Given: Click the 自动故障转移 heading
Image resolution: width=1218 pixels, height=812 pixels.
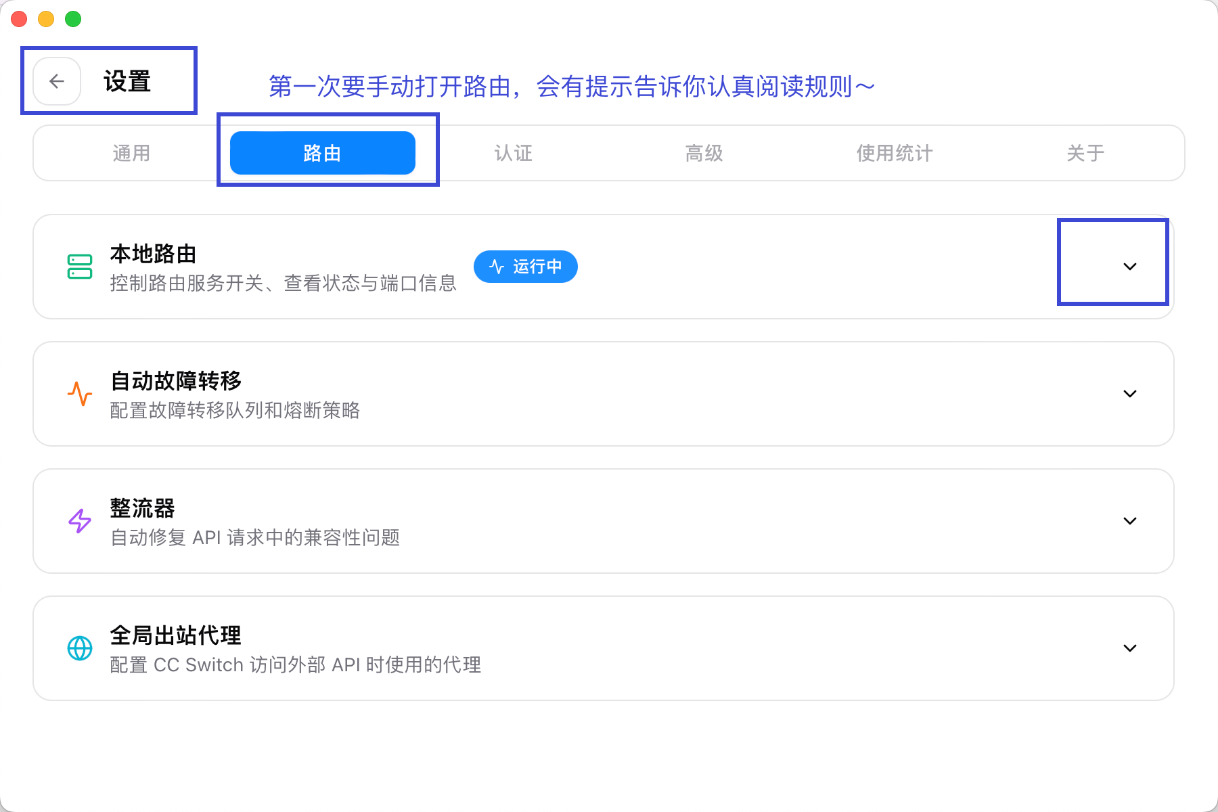Looking at the screenshot, I should (176, 381).
